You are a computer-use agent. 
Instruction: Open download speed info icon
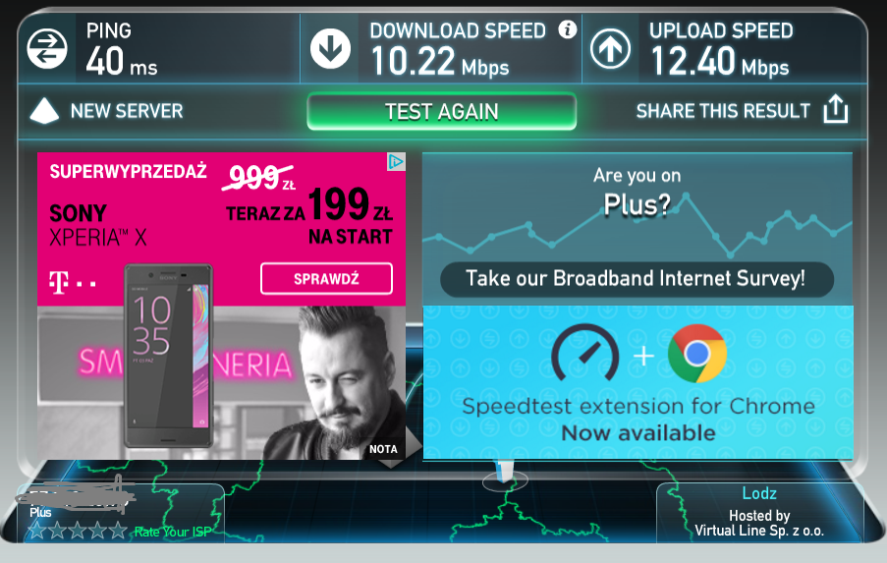[568, 28]
